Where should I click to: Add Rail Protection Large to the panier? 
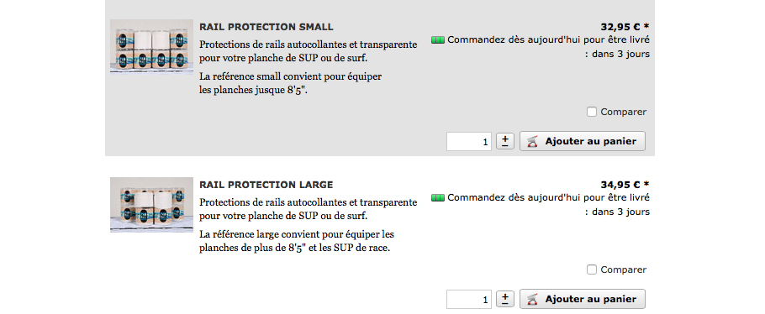(x=583, y=299)
